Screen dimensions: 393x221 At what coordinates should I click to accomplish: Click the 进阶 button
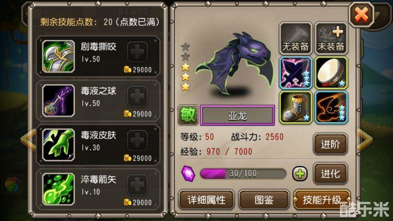(330, 144)
